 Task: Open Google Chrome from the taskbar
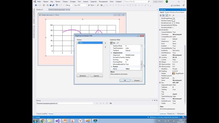coord(43,121)
